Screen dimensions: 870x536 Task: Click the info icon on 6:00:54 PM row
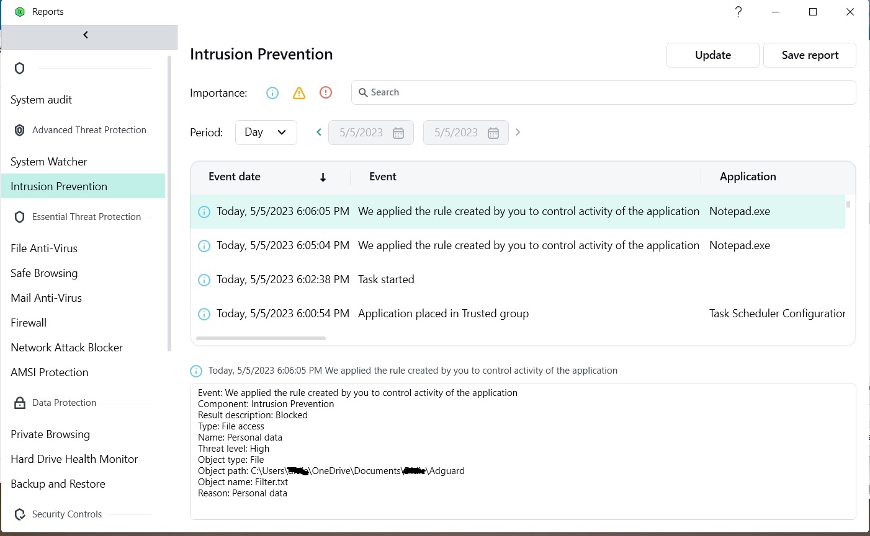pos(204,314)
